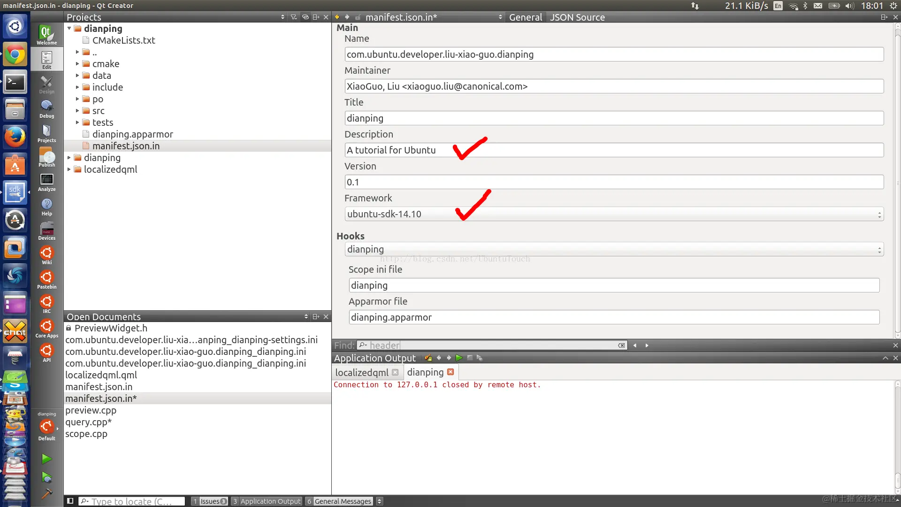Open the Issues output pane
Viewport: 901px width, 507px height.
click(x=210, y=501)
